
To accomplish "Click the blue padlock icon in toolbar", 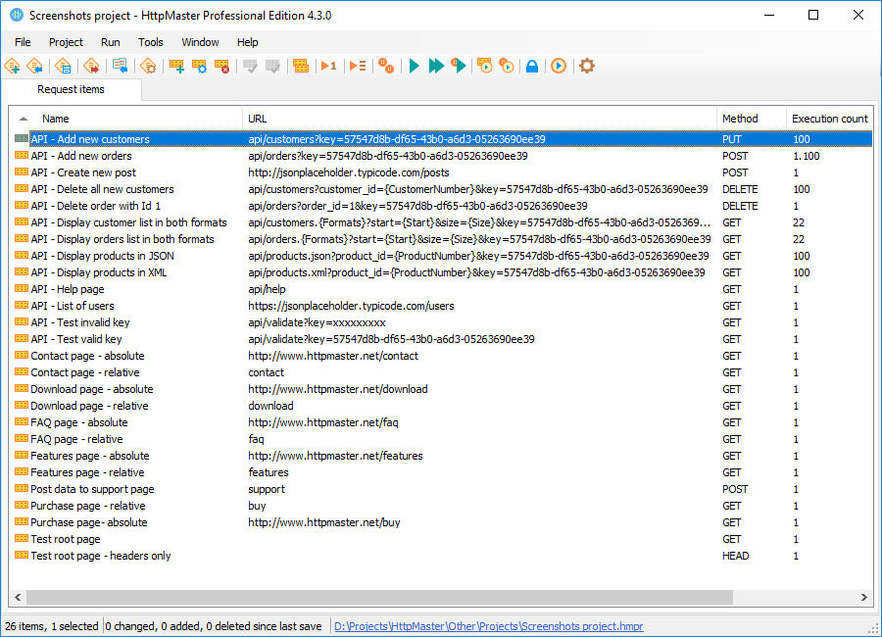I will [x=532, y=66].
